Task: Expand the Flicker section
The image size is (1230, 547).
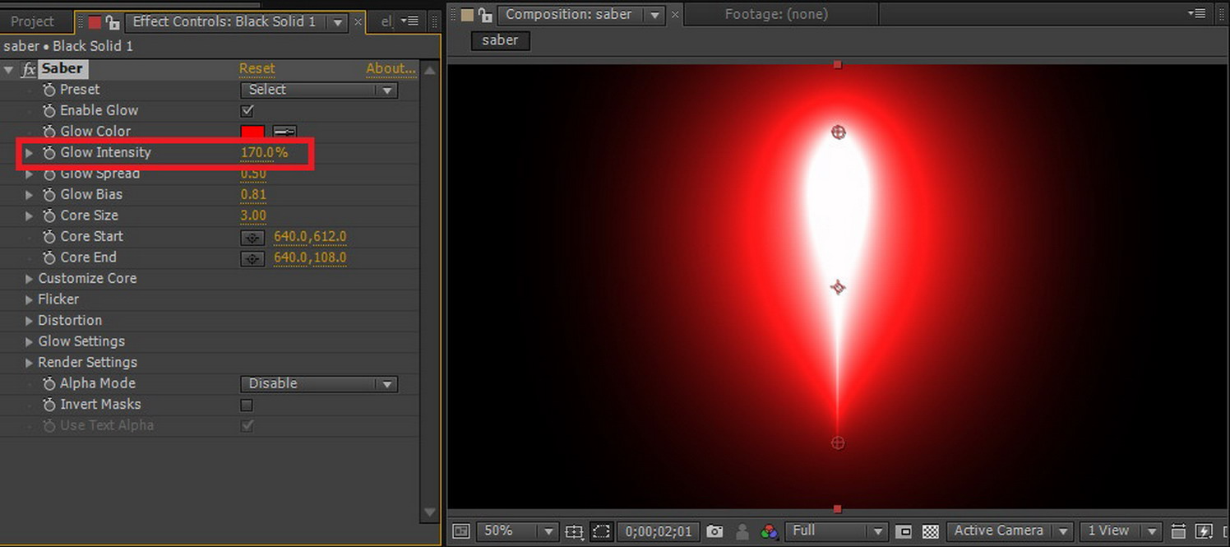Action: coord(30,299)
